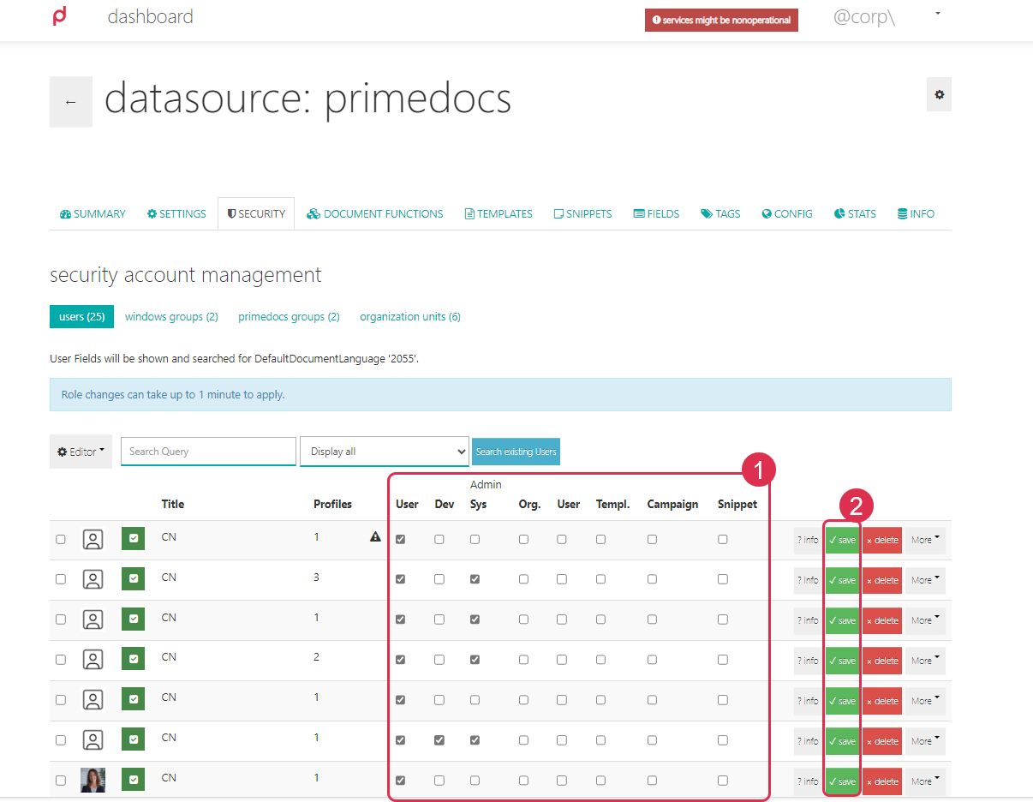Click the warning triangle in the first row
Image resolution: width=1033 pixels, height=802 pixels.
click(x=375, y=537)
